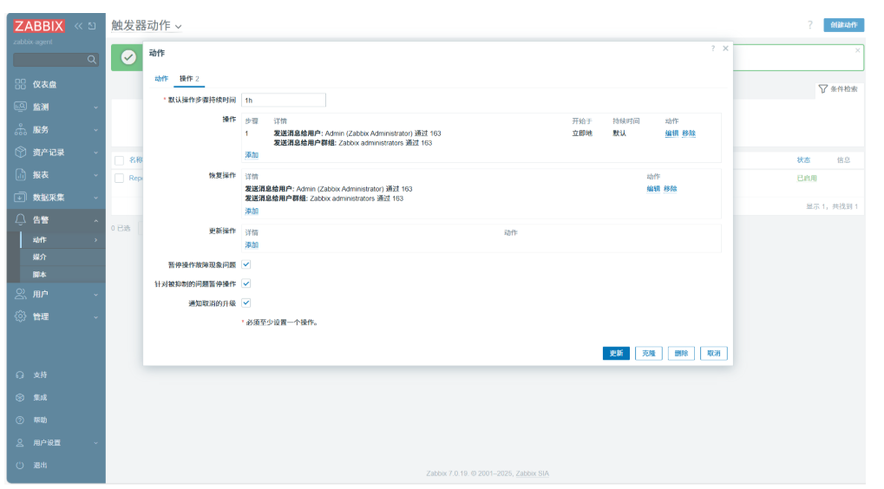The width and height of the screenshot is (884, 489).
Task: Click the 帮助 help icon in the sidebar
Action: tap(20, 420)
